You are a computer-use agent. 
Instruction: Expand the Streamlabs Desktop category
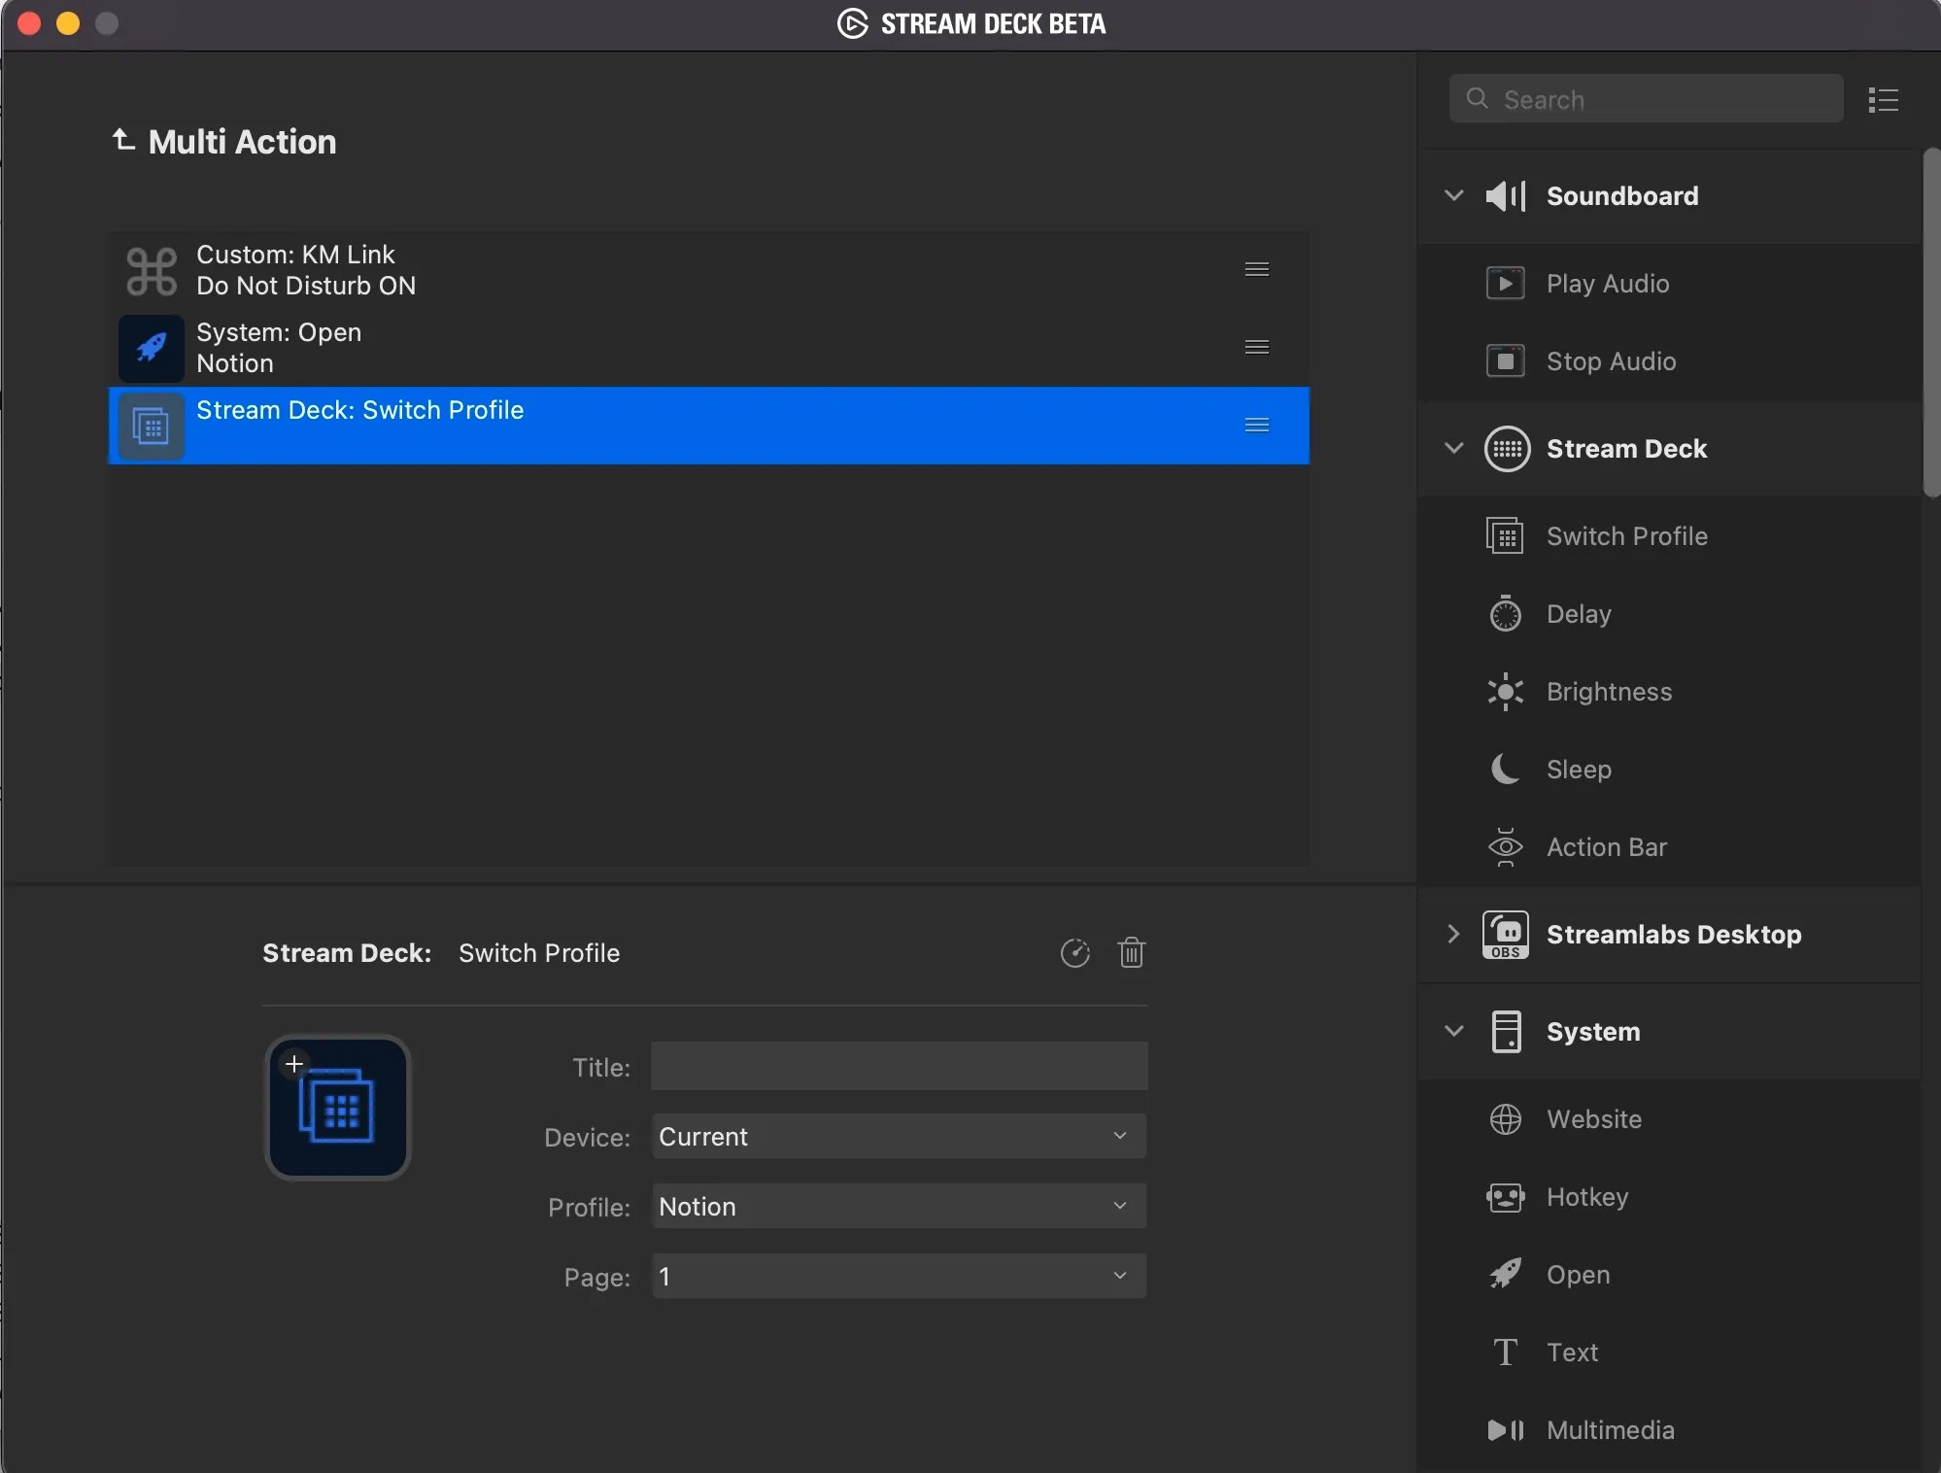pos(1453,934)
